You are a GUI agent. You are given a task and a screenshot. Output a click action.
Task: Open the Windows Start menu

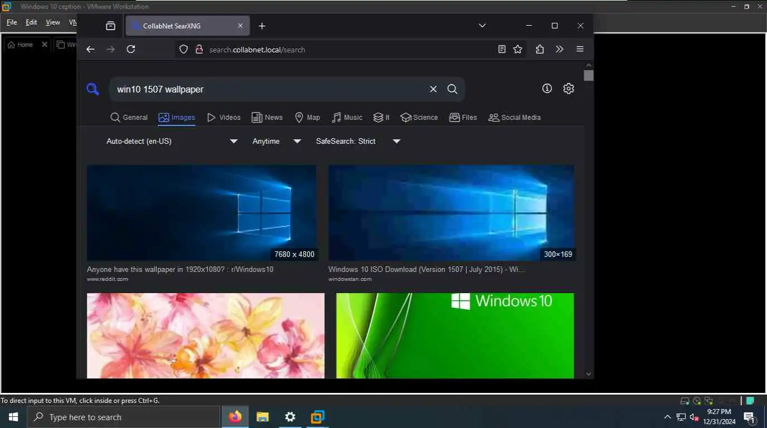coord(13,417)
